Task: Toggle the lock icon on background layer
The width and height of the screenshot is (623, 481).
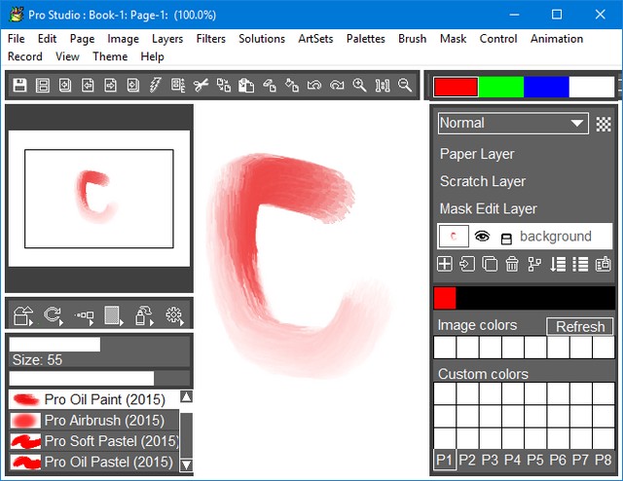Action: pyautogui.click(x=505, y=238)
